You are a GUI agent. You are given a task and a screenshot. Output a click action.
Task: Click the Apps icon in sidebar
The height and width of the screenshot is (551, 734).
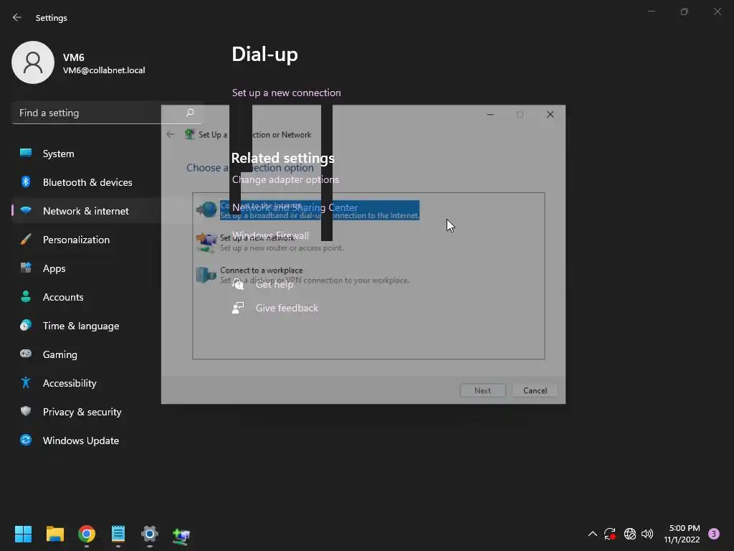pyautogui.click(x=26, y=268)
